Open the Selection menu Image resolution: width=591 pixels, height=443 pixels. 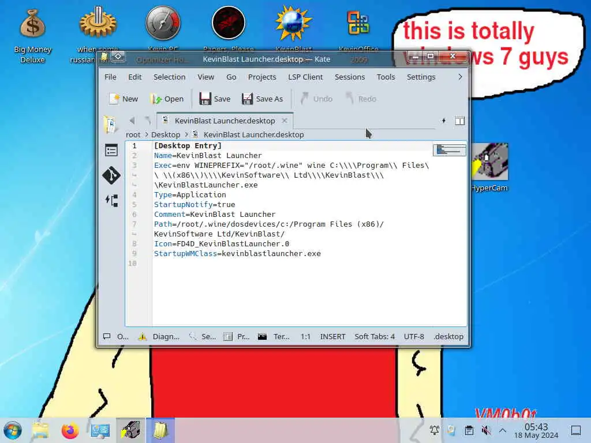[x=169, y=77]
